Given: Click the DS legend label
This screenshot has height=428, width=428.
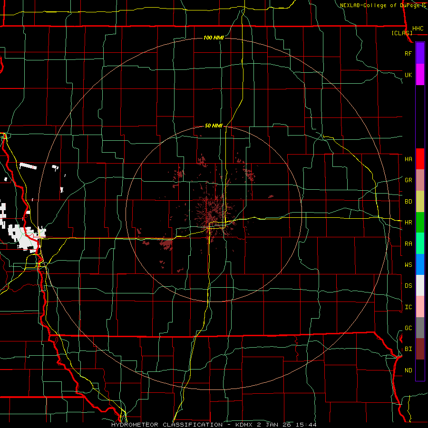Looking at the screenshot, I should coord(408,286).
